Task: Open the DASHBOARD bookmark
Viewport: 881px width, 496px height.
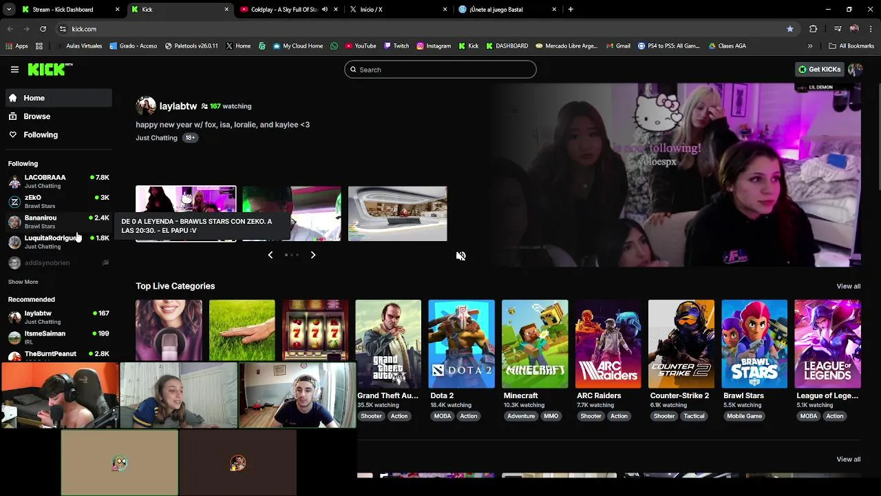Action: pyautogui.click(x=507, y=46)
